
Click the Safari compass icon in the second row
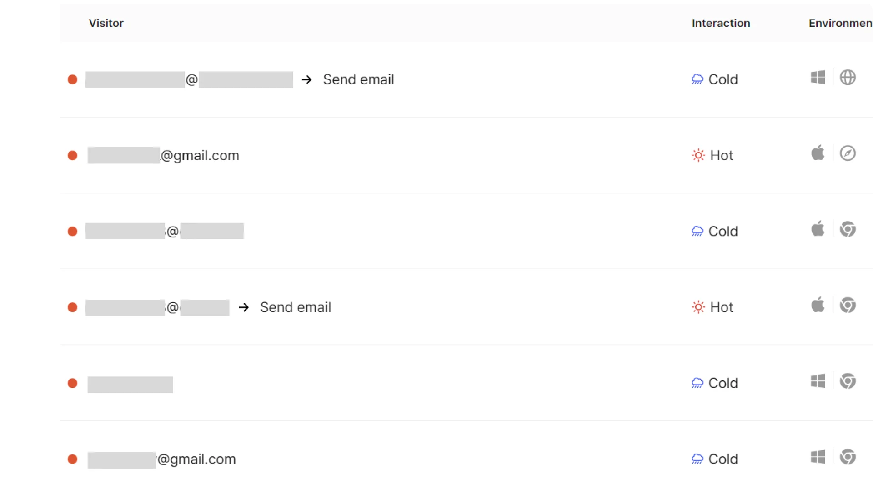(848, 153)
